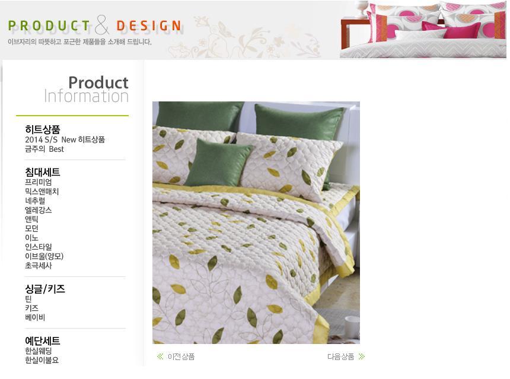The image size is (510, 379).
Task: Choose the 베이비 category
Action: [x=35, y=317]
